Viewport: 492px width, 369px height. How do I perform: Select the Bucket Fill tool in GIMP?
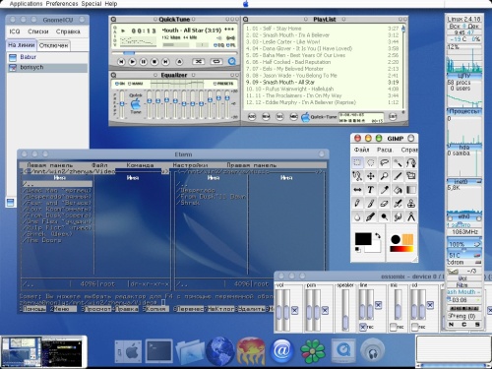pos(398,190)
